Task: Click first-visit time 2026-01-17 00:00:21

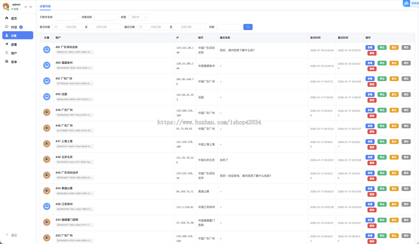Action: point(322,192)
